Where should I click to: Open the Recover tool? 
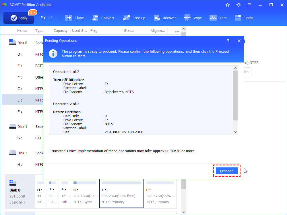click(165, 18)
